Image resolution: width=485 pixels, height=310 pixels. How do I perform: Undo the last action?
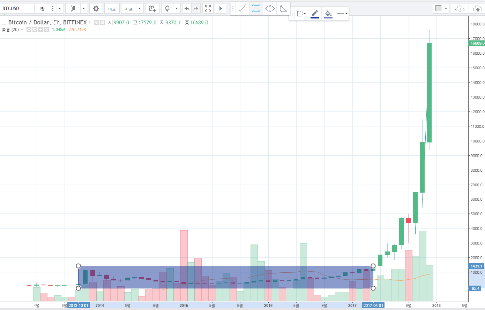(x=187, y=8)
